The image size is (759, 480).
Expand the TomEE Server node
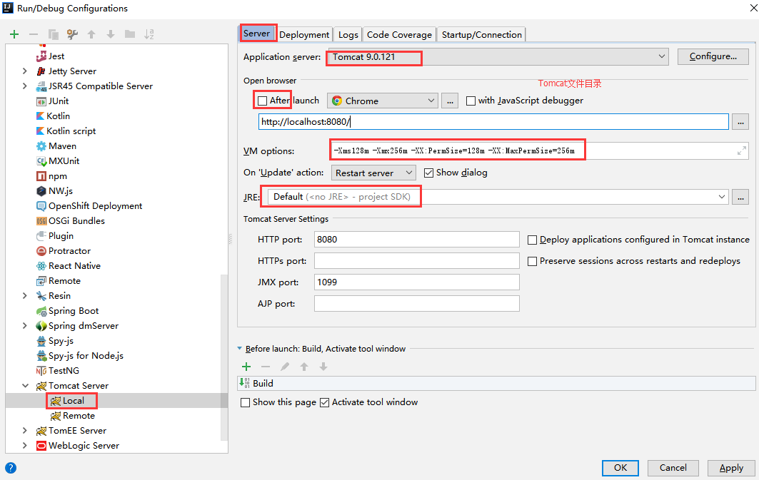(25, 431)
